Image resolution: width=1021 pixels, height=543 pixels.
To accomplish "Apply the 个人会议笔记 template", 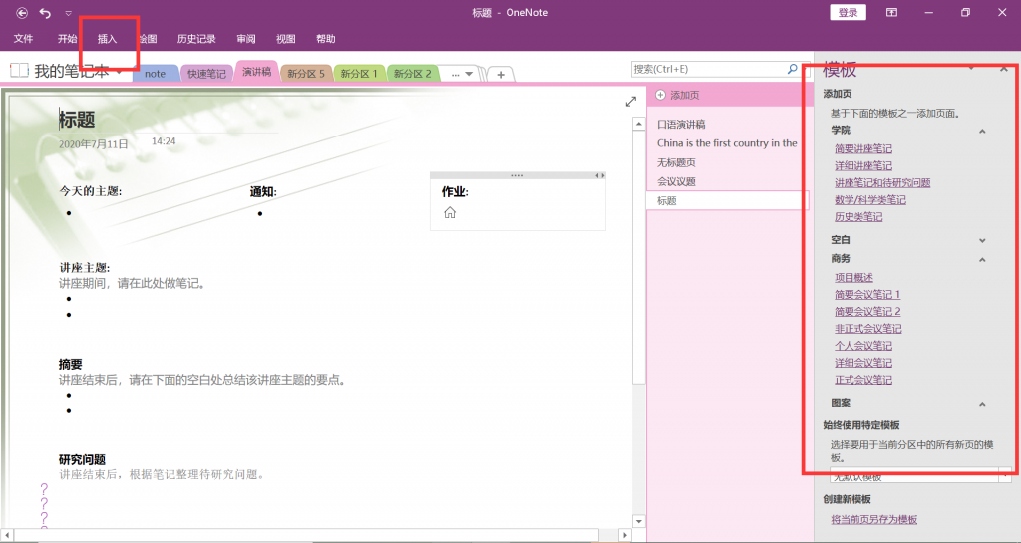I will [x=863, y=346].
